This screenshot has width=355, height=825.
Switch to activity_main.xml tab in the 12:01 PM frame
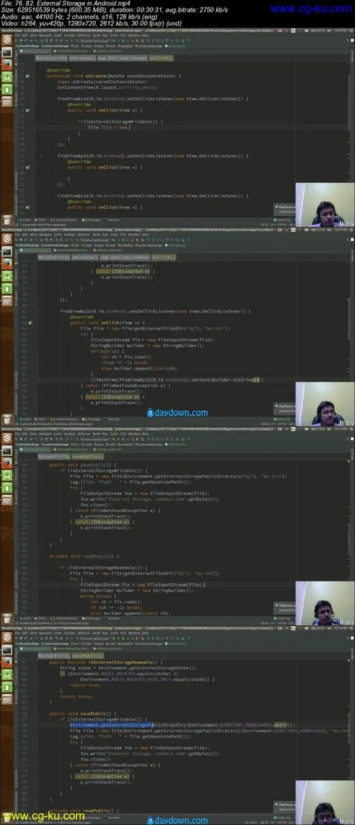109,51
